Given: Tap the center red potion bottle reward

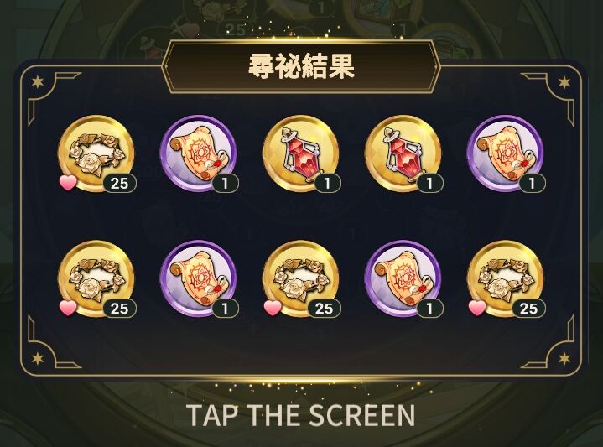Looking at the screenshot, I should coord(301,153).
